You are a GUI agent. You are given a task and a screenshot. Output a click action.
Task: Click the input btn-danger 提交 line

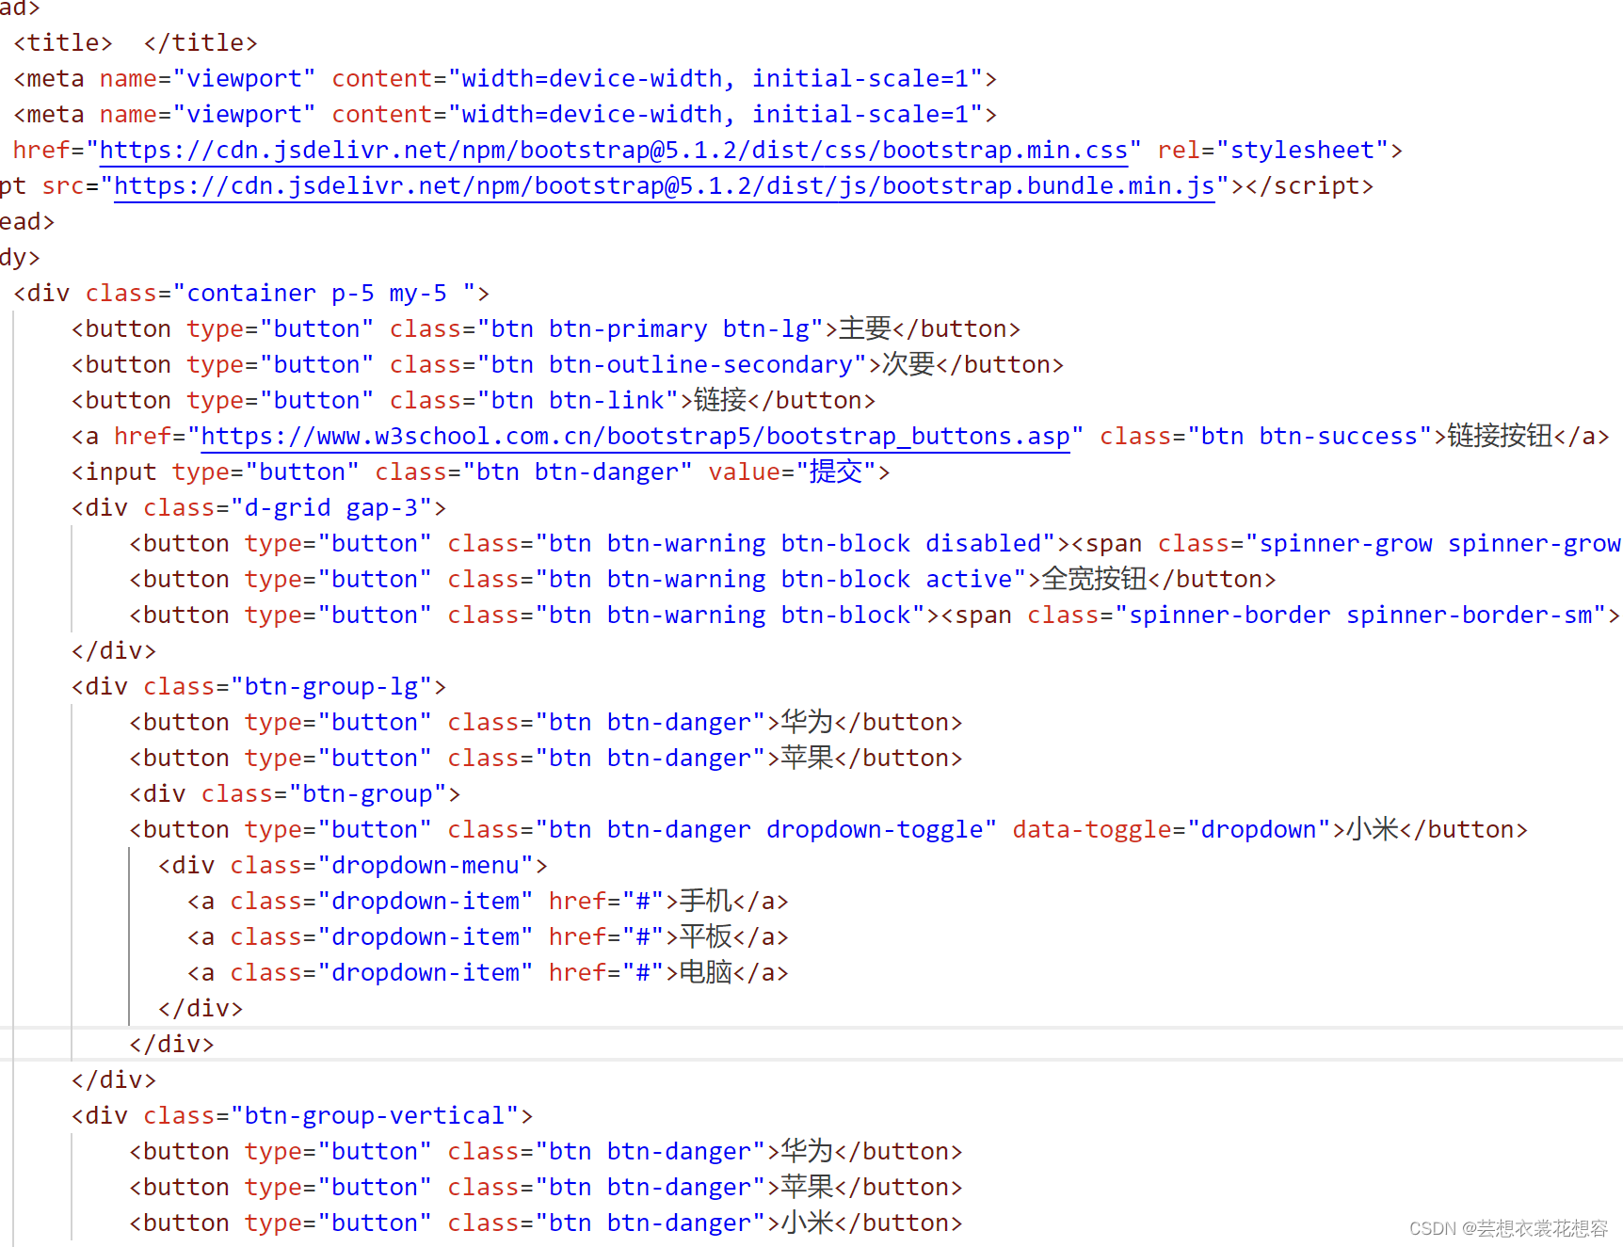pos(481,472)
